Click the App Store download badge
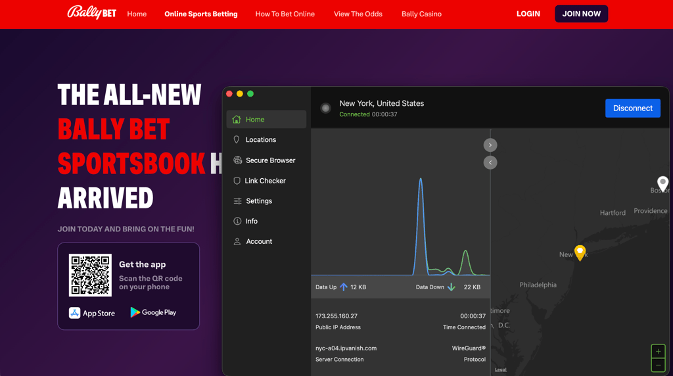This screenshot has width=673, height=376. click(92, 313)
